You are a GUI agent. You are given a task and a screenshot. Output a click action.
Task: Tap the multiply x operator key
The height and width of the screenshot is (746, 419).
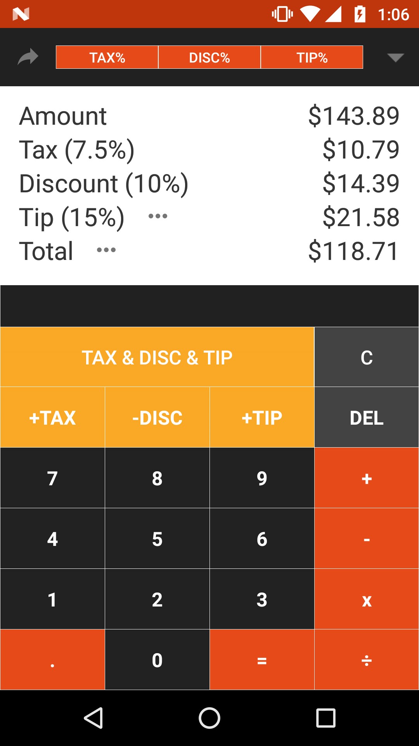(367, 600)
